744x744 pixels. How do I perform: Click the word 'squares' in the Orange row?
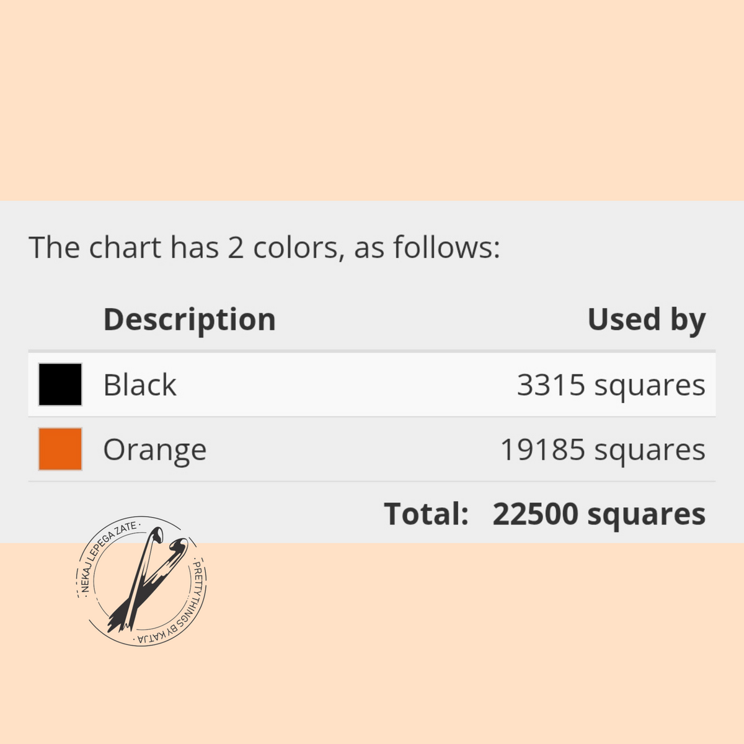650,451
